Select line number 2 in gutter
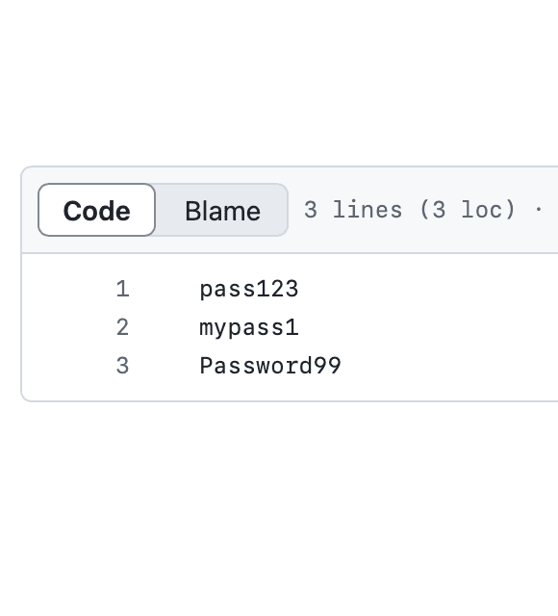The height and width of the screenshot is (616, 558). (122, 327)
